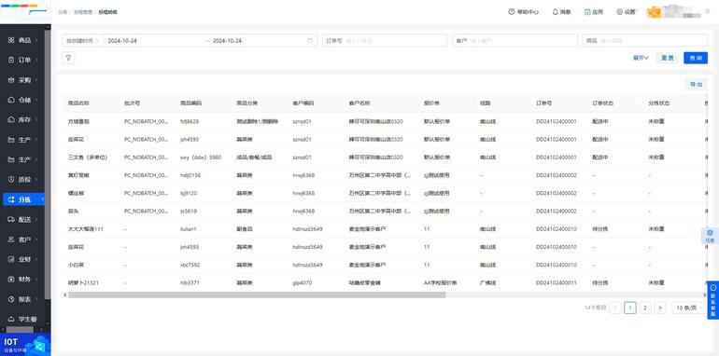The width and height of the screenshot is (719, 356).
Task: Click the start date field 2024-10-24
Action: click(154, 41)
